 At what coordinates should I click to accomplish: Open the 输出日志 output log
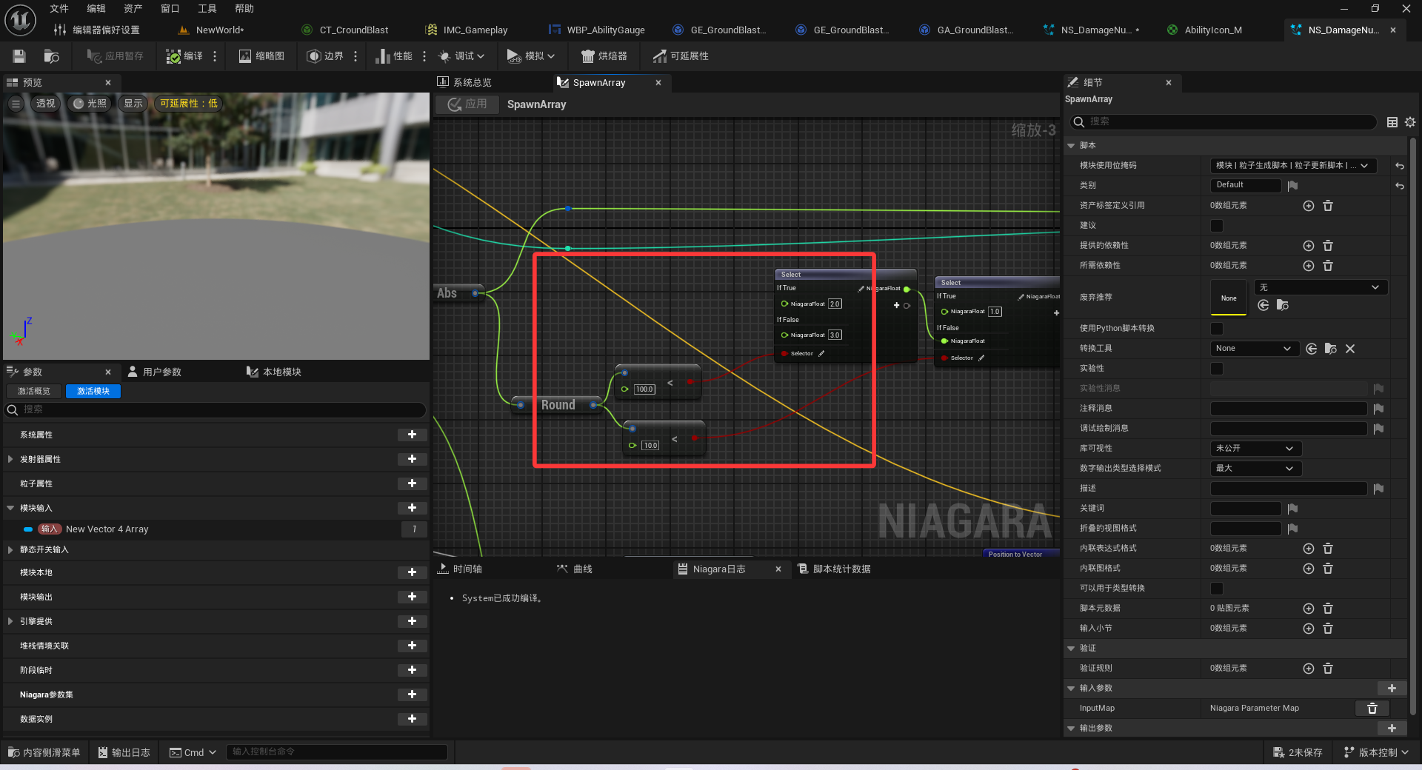124,752
